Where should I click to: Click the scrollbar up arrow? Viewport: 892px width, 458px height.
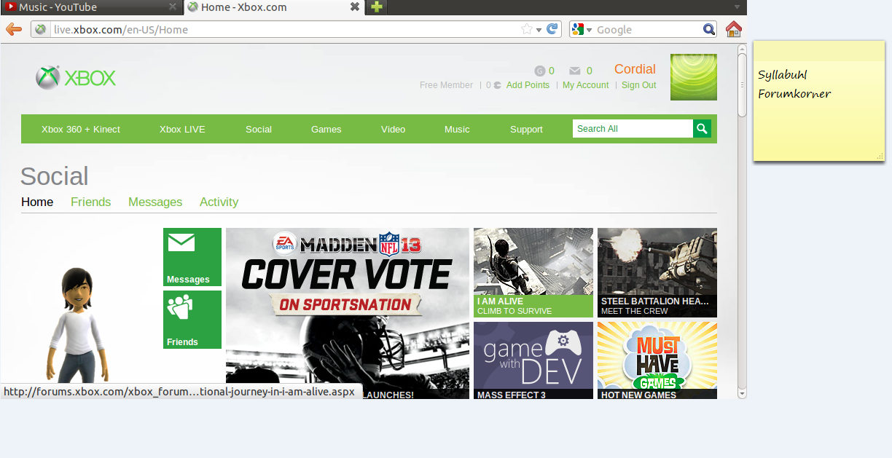coord(742,49)
